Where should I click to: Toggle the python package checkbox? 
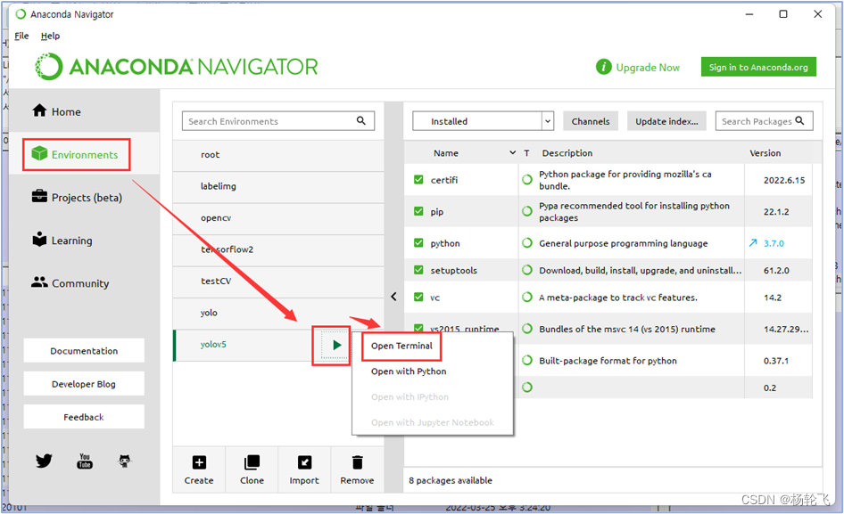[418, 243]
